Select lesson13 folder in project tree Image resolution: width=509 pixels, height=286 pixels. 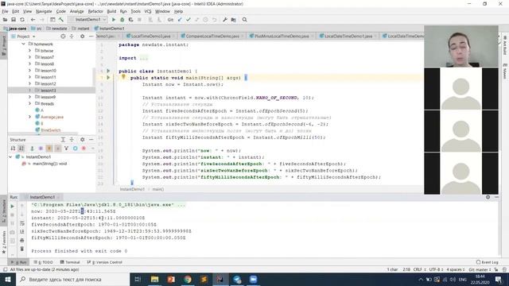(x=48, y=90)
